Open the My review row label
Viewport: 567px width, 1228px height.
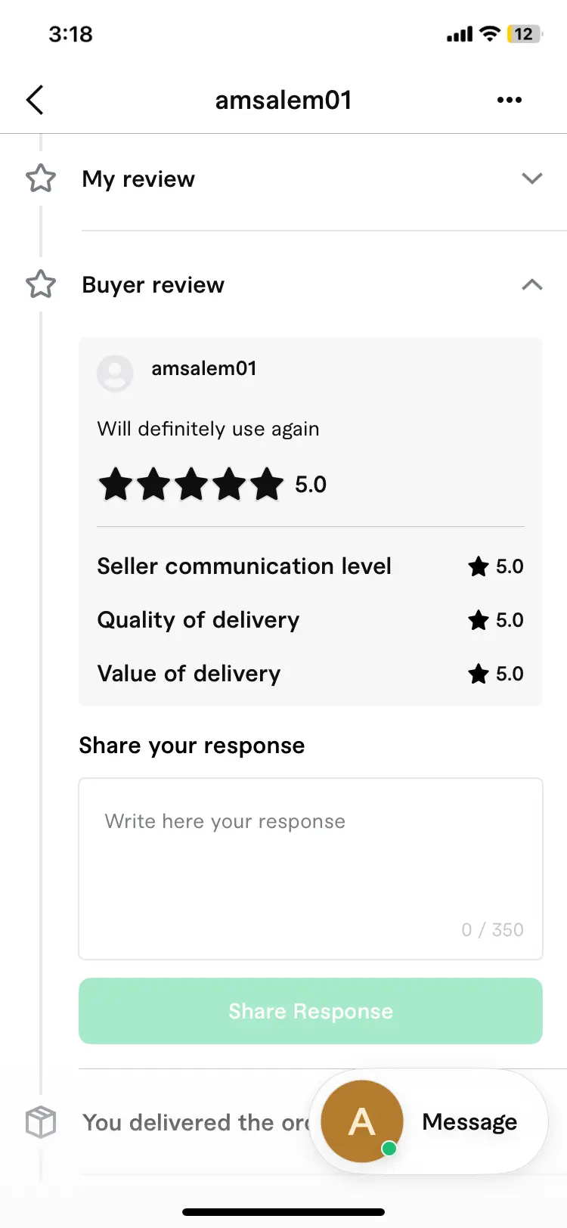(x=138, y=179)
